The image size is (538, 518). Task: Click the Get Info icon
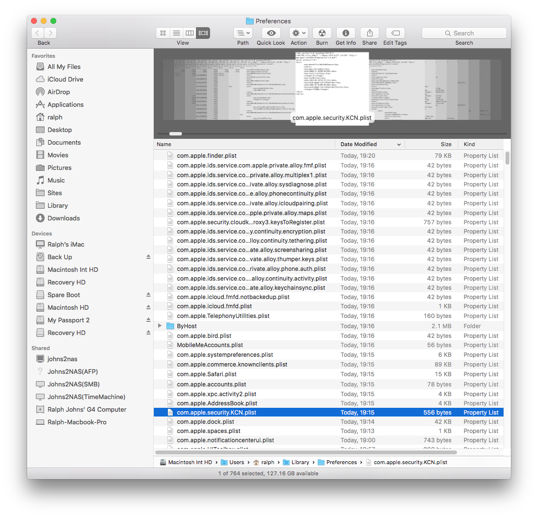(x=345, y=33)
